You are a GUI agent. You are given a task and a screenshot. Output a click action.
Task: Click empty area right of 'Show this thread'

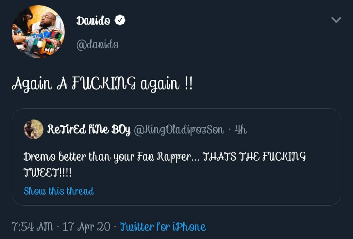pos(212,191)
